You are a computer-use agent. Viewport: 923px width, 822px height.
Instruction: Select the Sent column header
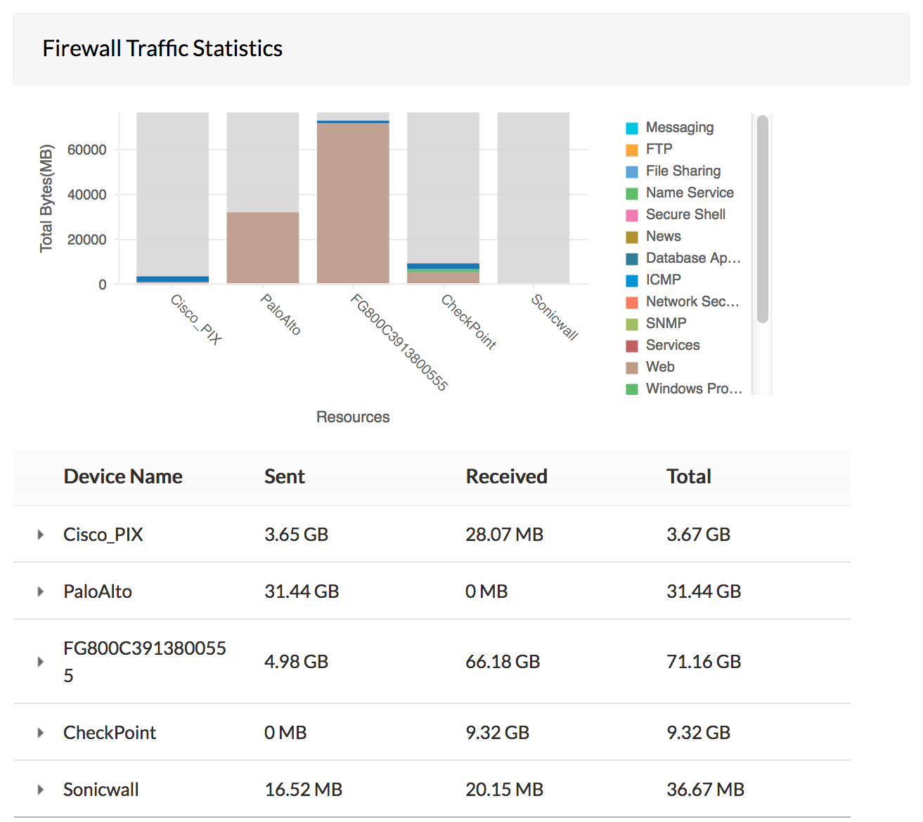click(x=284, y=476)
